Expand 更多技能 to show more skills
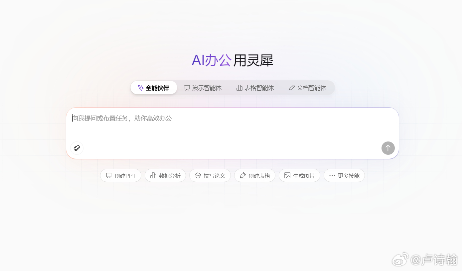462x271 pixels. click(344, 176)
